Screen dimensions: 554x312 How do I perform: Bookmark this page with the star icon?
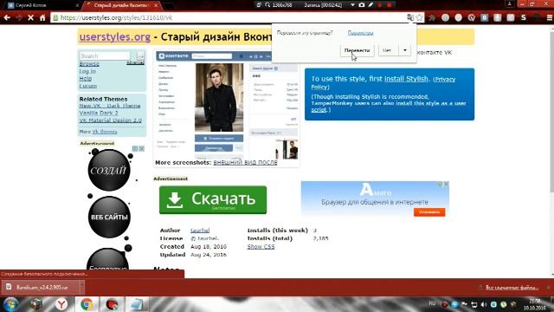coord(419,17)
